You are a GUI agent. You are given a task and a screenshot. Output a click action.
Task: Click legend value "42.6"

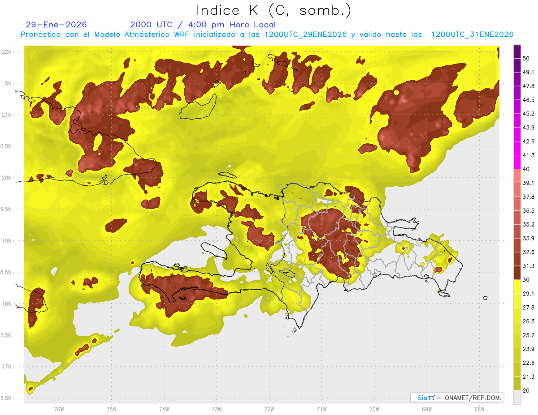(529, 141)
